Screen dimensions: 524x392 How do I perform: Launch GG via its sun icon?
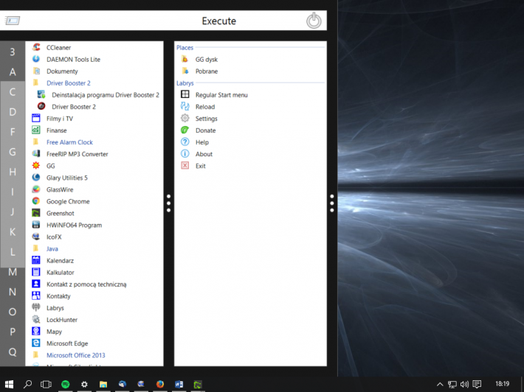tap(36, 166)
